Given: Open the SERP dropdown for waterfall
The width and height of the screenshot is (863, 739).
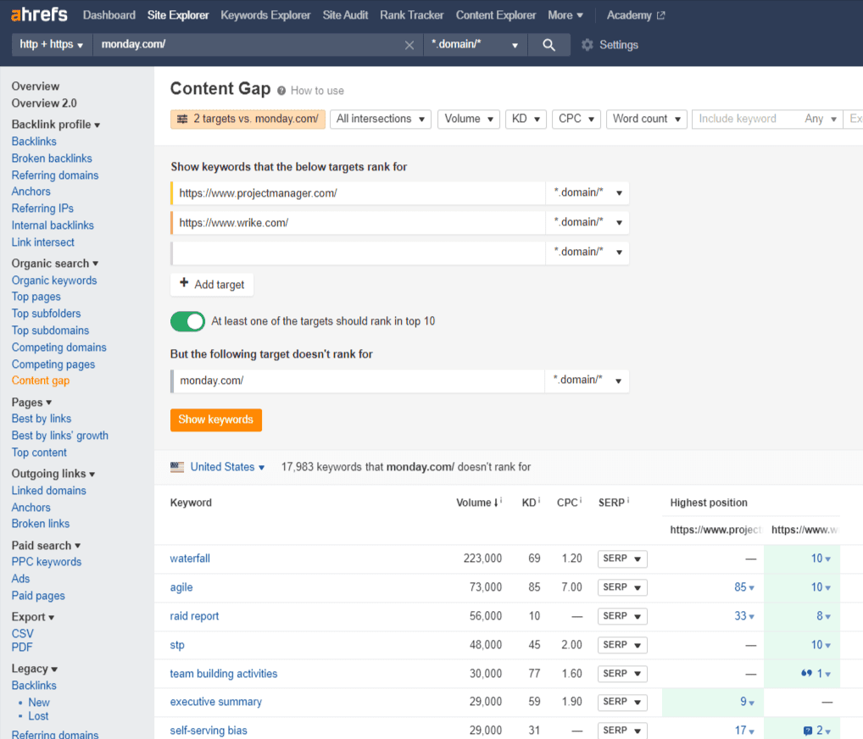Looking at the screenshot, I should point(622,558).
